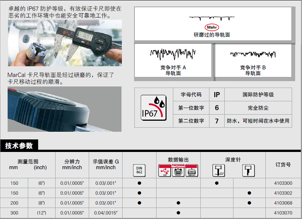The height and width of the screenshot is (219, 302).
Task: Click the round depth rod icon
Action: pyautogui.click(x=219, y=171)
